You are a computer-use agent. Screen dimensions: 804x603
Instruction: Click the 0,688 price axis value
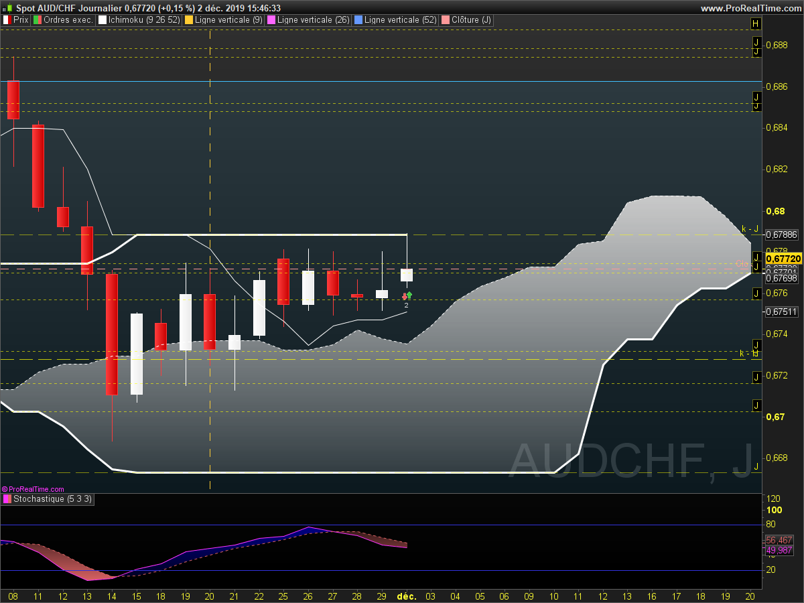[777, 45]
